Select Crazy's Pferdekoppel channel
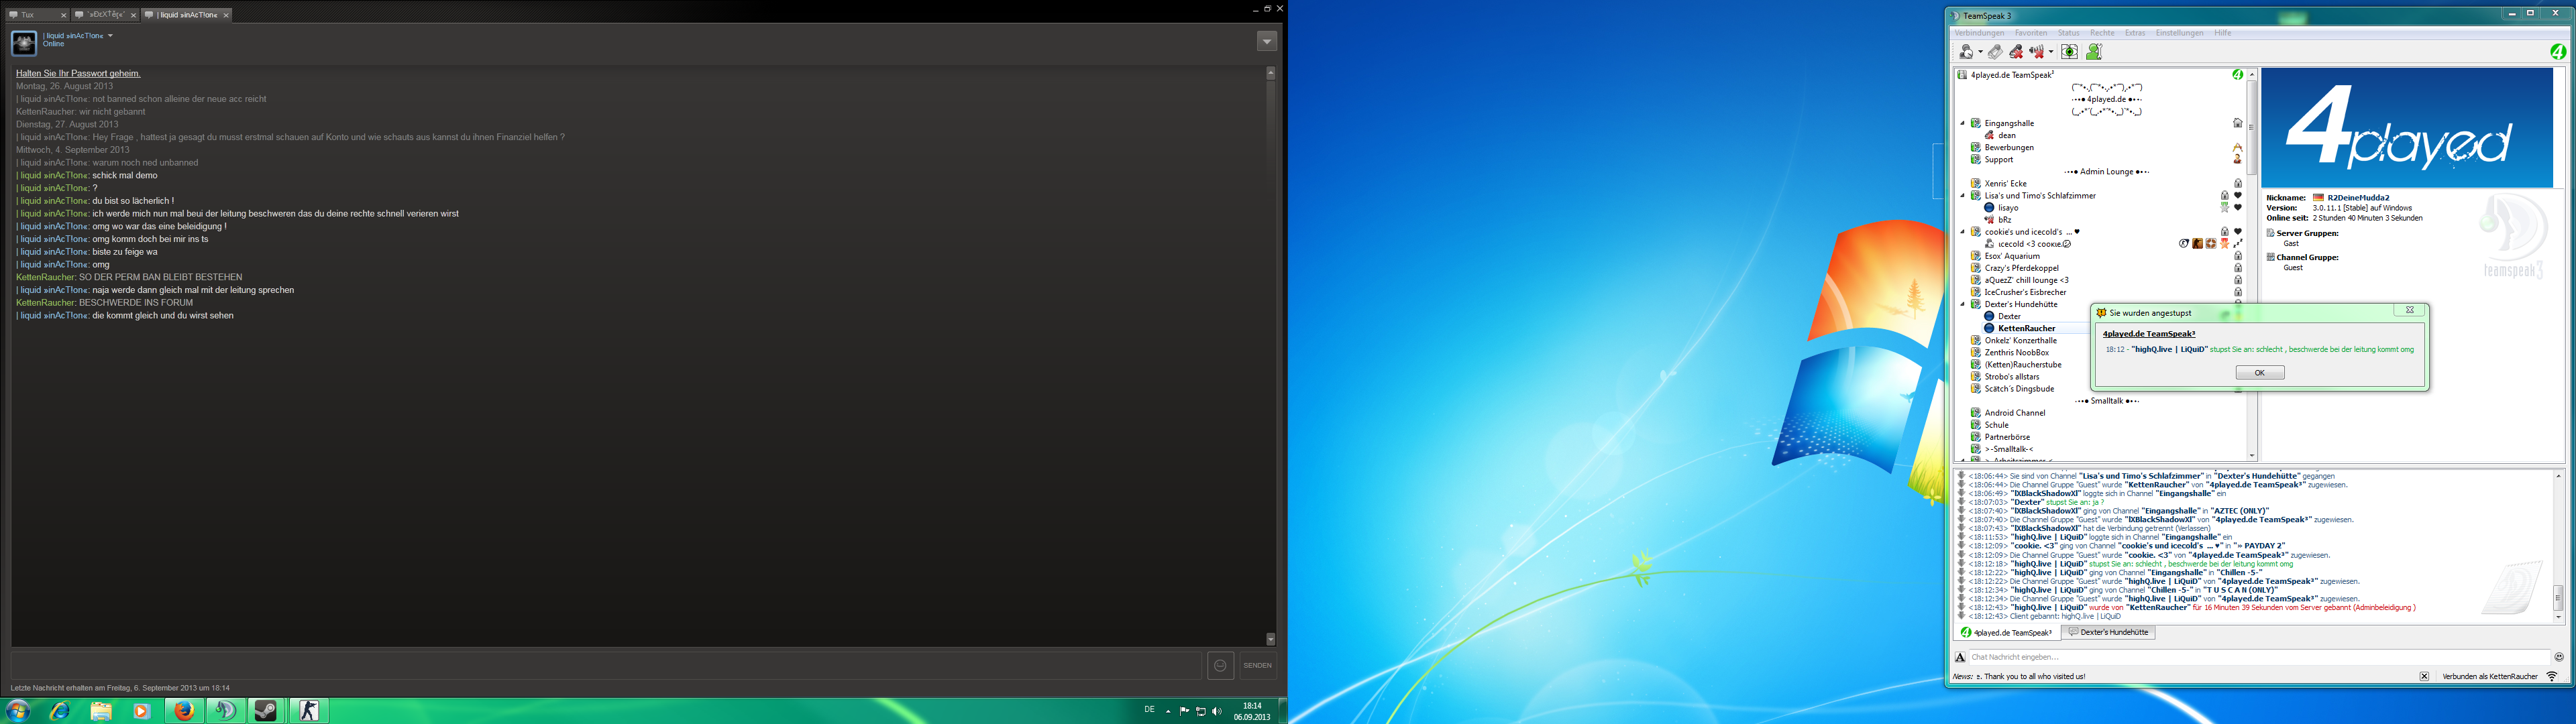This screenshot has width=2576, height=724. coord(2021,268)
